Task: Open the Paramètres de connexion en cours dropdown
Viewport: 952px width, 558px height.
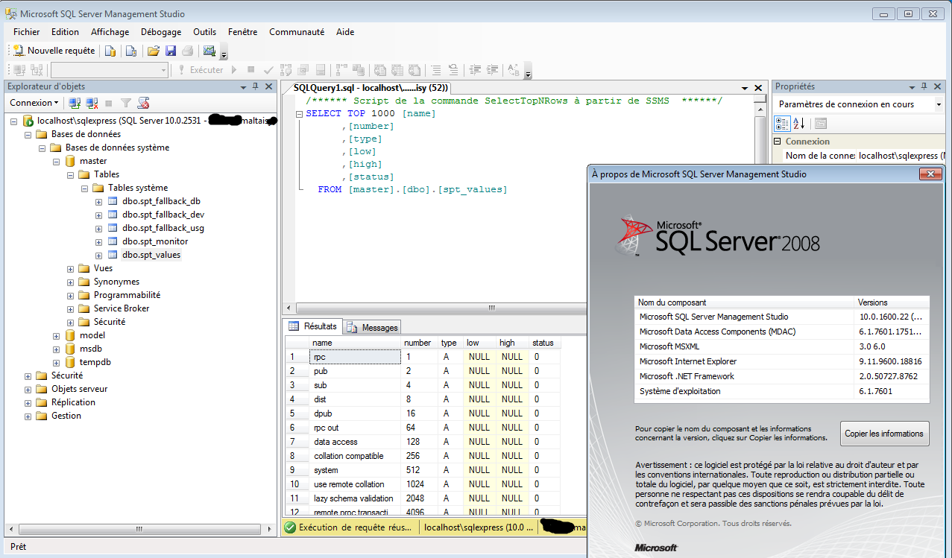Action: [x=938, y=104]
